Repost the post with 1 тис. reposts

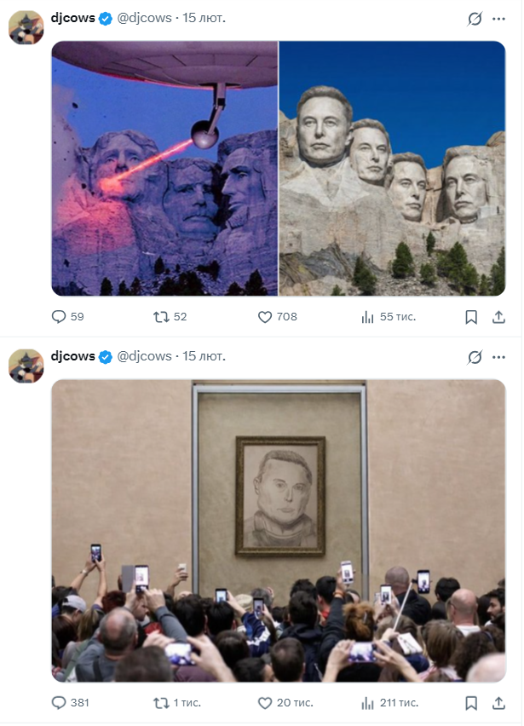[x=161, y=703]
